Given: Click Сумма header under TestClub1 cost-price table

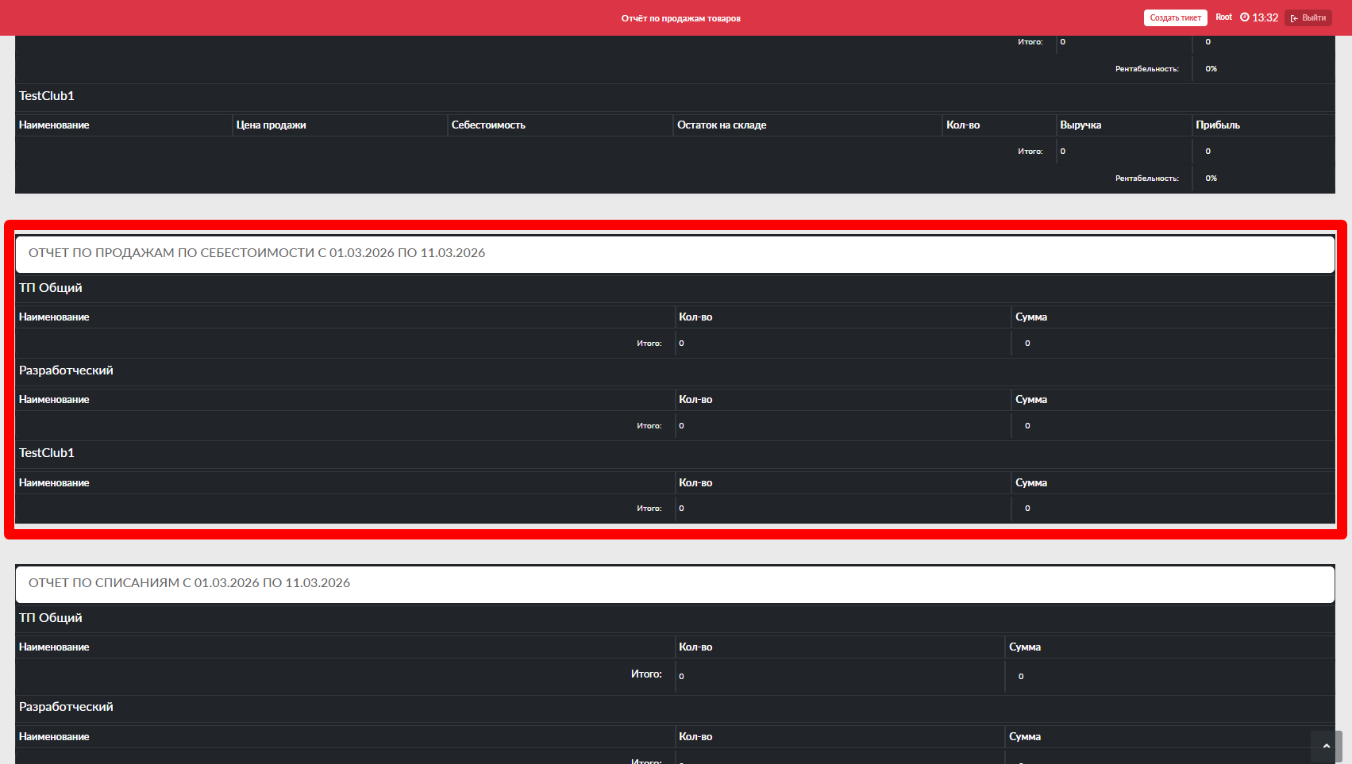Looking at the screenshot, I should click(1031, 483).
